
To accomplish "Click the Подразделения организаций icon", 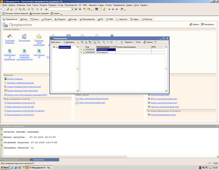I will [39, 37].
